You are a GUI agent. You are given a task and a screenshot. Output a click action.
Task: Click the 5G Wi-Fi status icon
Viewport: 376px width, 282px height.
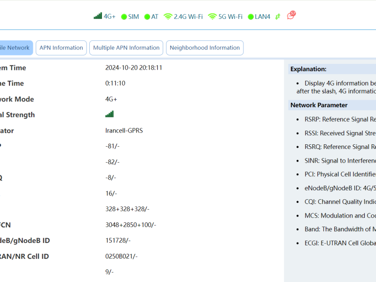tap(212, 16)
